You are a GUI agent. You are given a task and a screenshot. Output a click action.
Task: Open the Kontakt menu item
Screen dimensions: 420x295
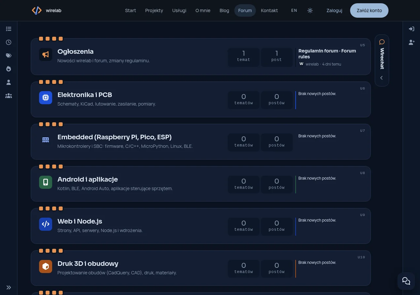coord(269,10)
